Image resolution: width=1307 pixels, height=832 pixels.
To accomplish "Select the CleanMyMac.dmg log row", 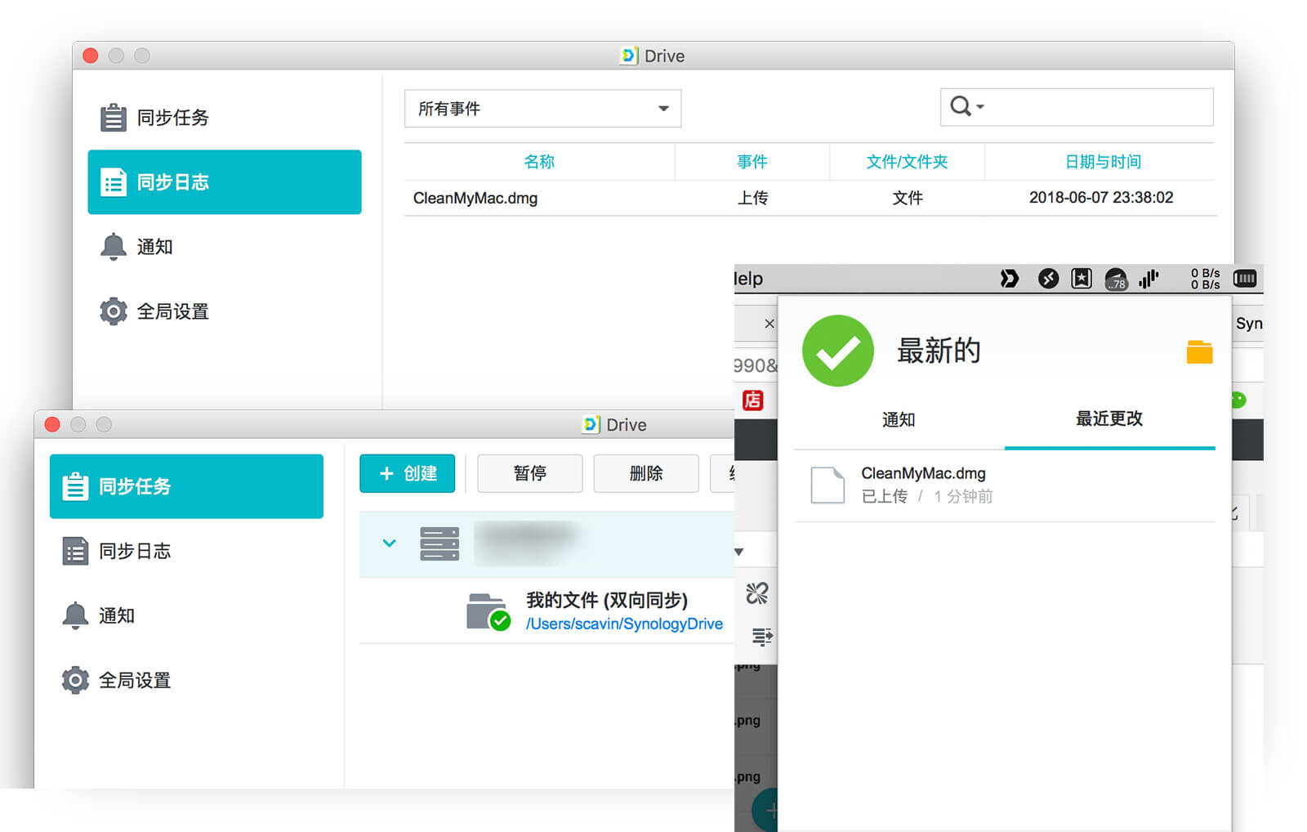I will point(810,198).
